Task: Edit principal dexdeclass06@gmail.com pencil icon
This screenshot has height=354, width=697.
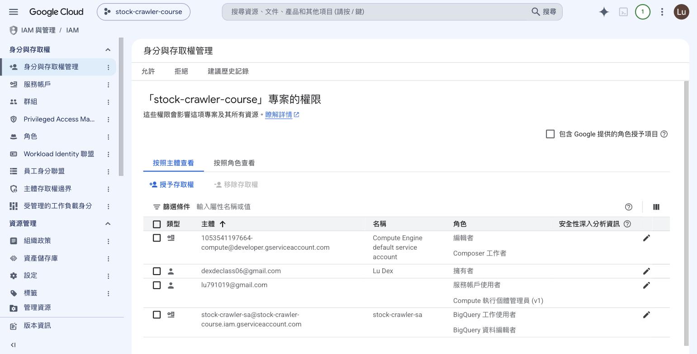Action: (647, 271)
